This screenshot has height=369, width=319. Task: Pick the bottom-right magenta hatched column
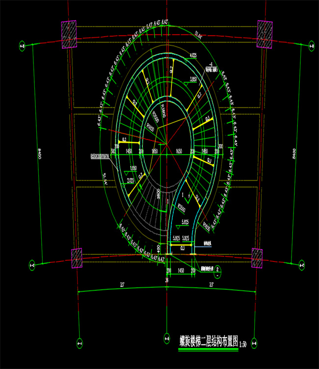click(x=257, y=258)
